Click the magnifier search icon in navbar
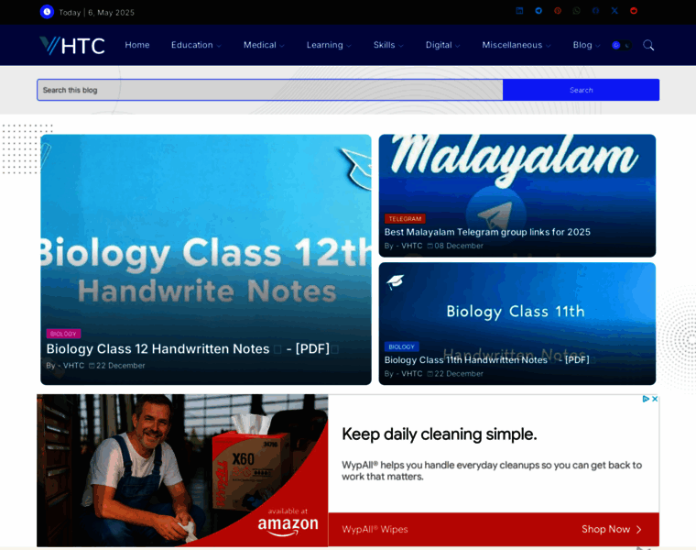 [648, 45]
